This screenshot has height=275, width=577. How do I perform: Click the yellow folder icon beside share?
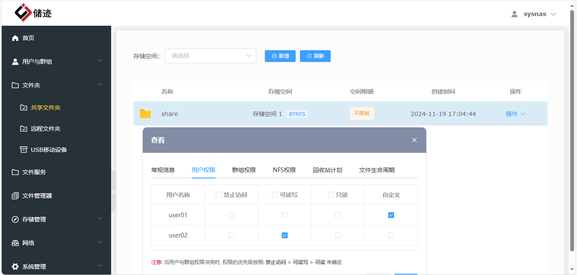[x=145, y=113]
